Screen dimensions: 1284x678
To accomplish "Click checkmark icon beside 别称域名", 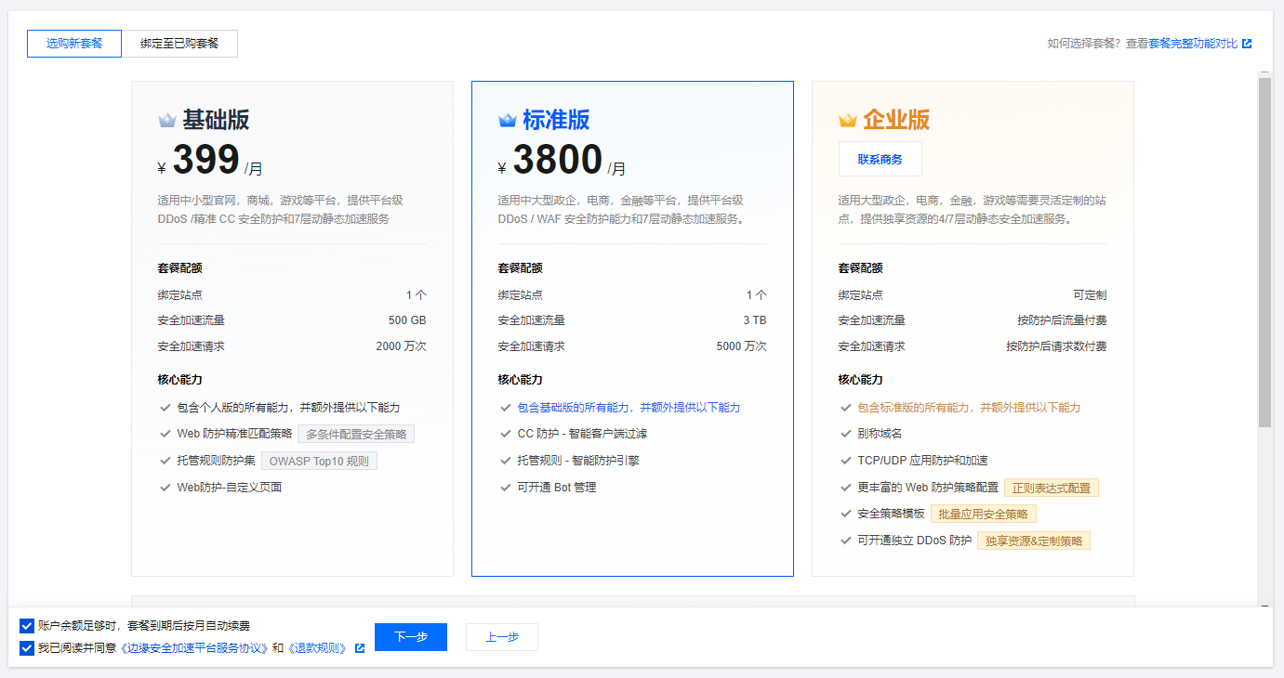I will pos(846,434).
